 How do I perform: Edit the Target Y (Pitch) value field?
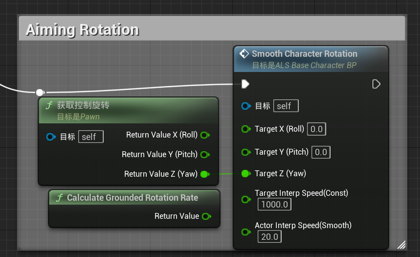pyautogui.click(x=321, y=152)
